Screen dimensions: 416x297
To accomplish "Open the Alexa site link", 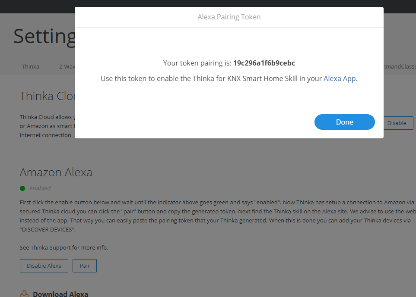I will click(334, 212).
